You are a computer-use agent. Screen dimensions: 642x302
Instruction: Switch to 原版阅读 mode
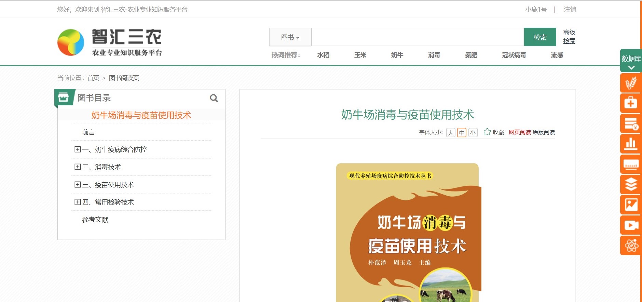[544, 132]
